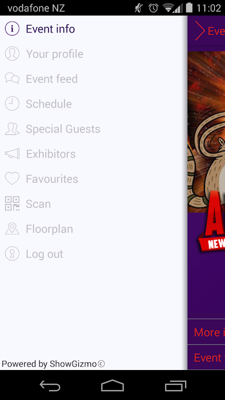
Task: Open the Exhibitors megaphone icon
Action: [x=12, y=153]
